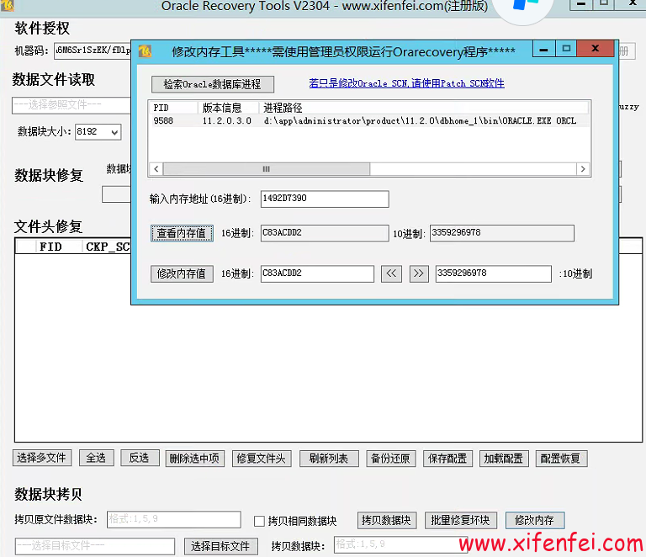Click the 检索Oracle数据库进程 button
Viewport: 646px width, 557px height.
click(x=212, y=84)
